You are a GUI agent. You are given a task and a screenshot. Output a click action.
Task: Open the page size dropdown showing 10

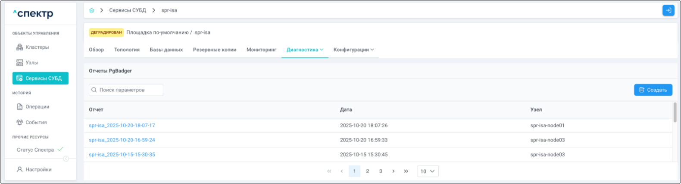[428, 171]
